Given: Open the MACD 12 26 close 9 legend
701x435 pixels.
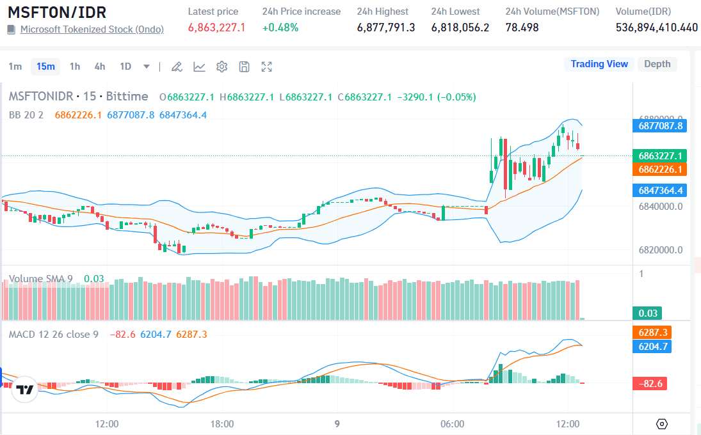Looking at the screenshot, I should click(x=54, y=335).
